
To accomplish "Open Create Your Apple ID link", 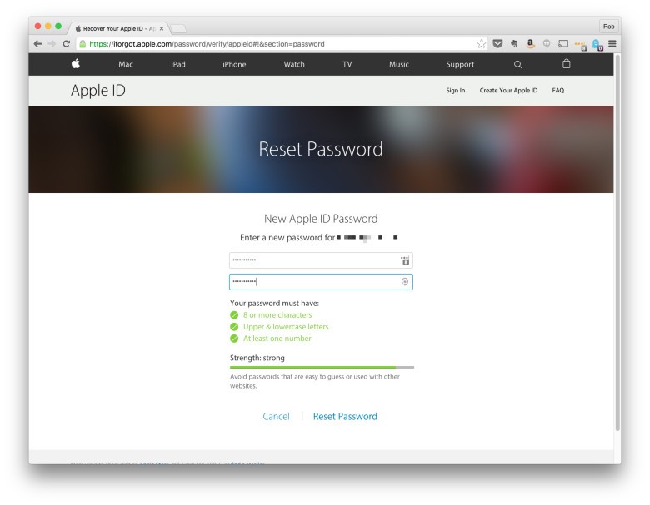I will point(508,90).
